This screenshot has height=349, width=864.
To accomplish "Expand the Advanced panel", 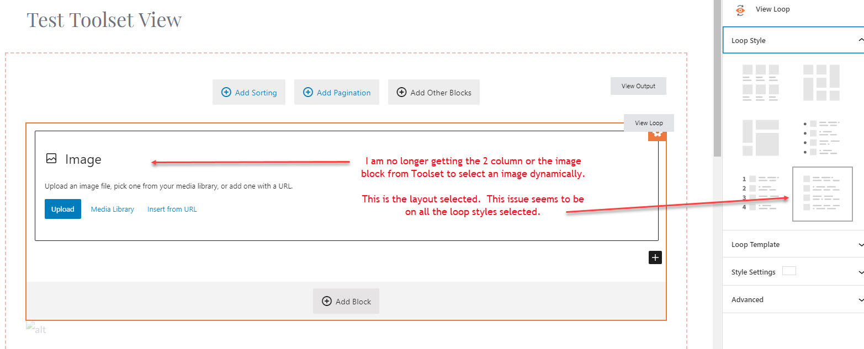I will (793, 299).
